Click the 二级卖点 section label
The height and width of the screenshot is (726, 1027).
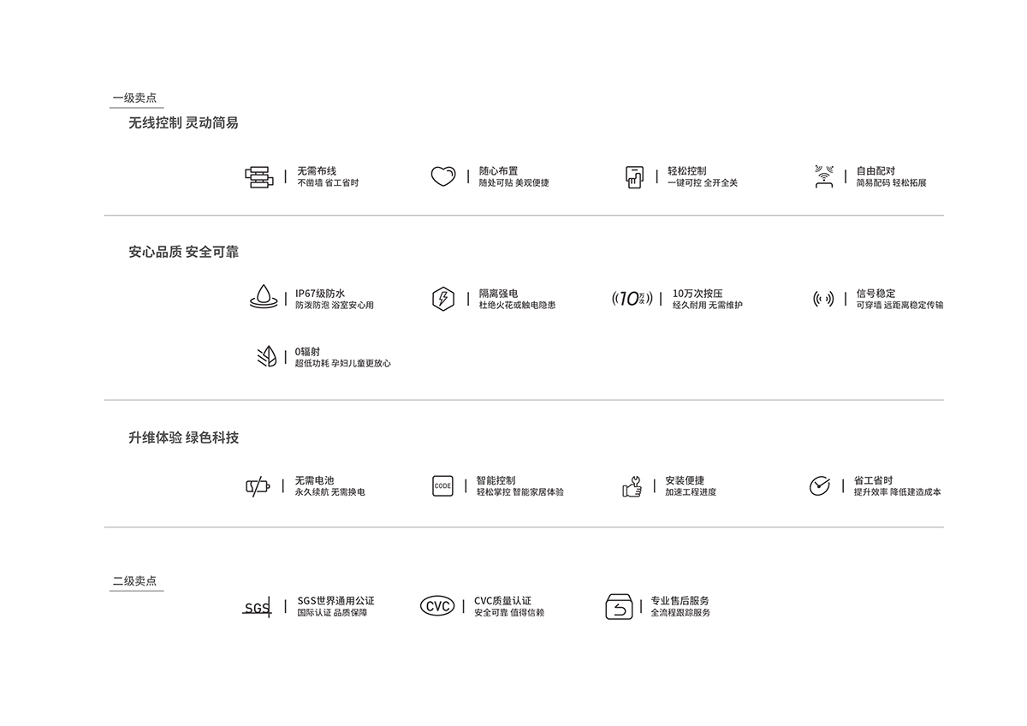click(x=135, y=580)
